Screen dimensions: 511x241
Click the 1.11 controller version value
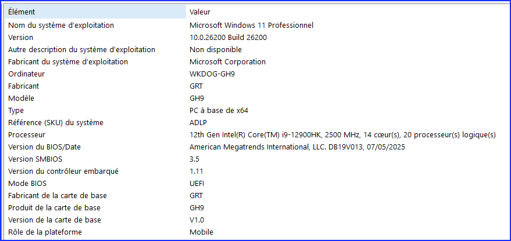tap(196, 171)
